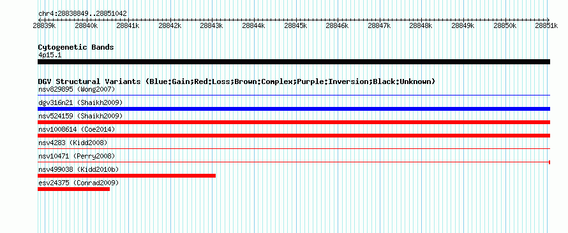Open variant dgv316n21 (Shaikh2009) label
568x233 pixels.
pos(80,103)
